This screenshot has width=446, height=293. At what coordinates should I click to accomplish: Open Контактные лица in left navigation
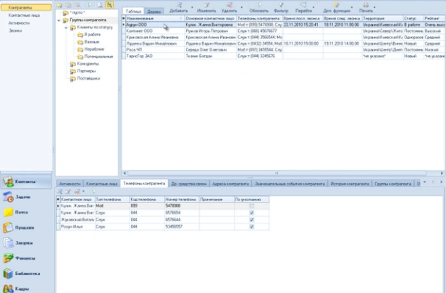(x=24, y=15)
